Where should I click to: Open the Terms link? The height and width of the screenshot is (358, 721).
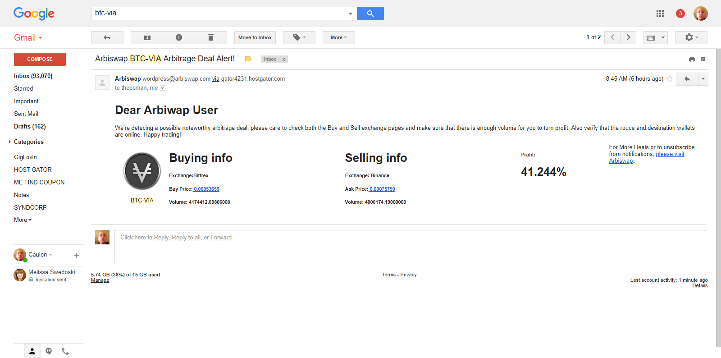(x=389, y=275)
